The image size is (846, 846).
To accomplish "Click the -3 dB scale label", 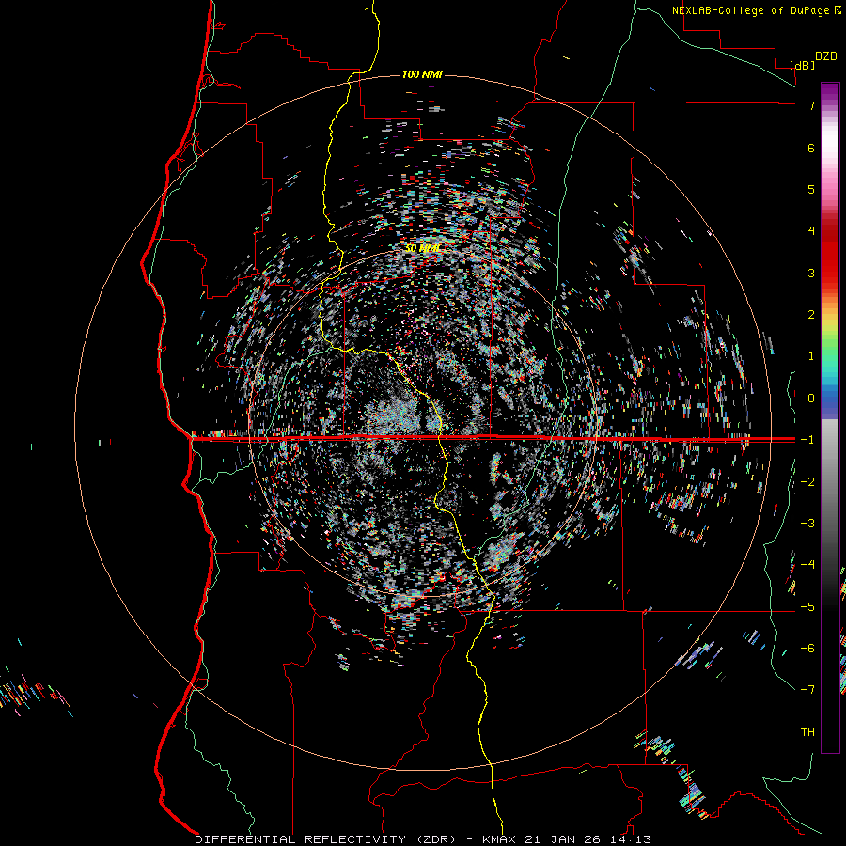I will click(807, 524).
